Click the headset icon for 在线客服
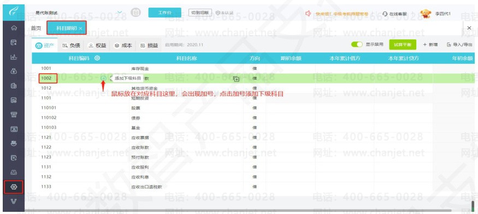The height and width of the screenshot is (214, 478). pyautogui.click(x=385, y=14)
